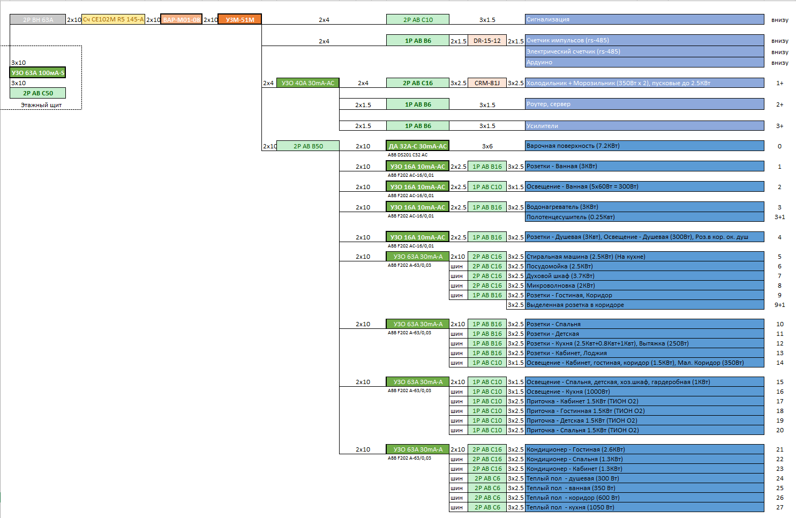Click 'Микроволновка (2КВт)' cell
The width and height of the screenshot is (796, 518).
click(645, 286)
